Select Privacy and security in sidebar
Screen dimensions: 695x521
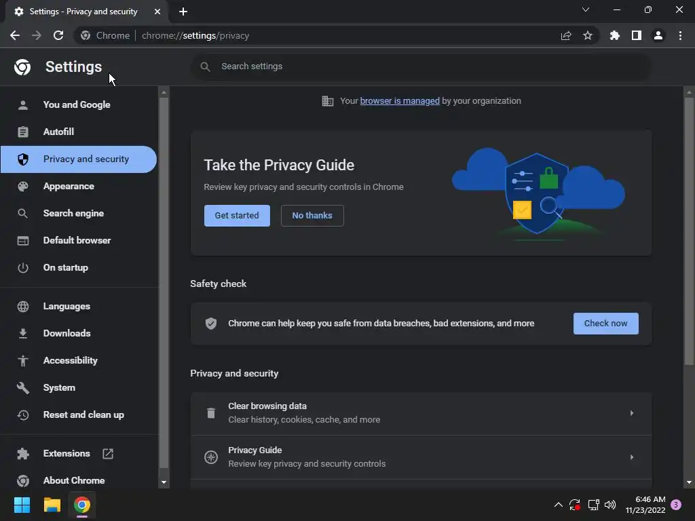coord(79,159)
